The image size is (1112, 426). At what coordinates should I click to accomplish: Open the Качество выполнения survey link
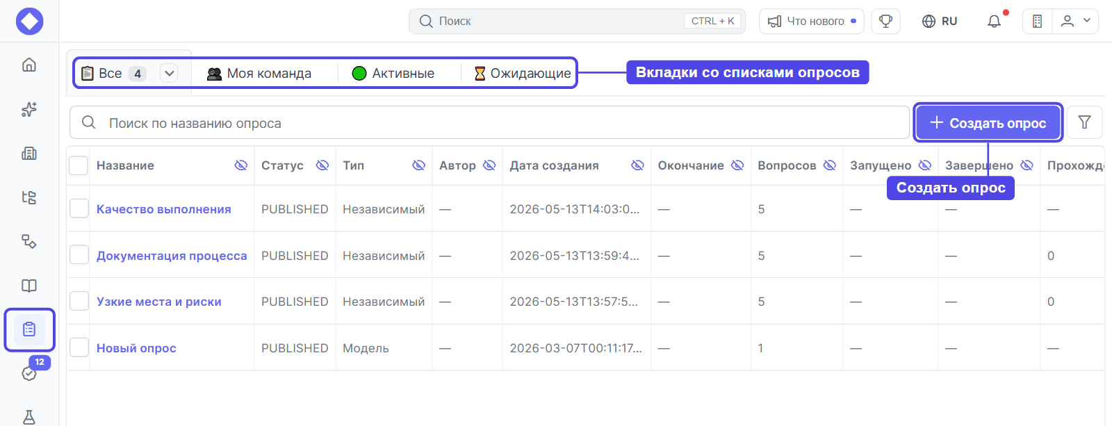click(163, 209)
